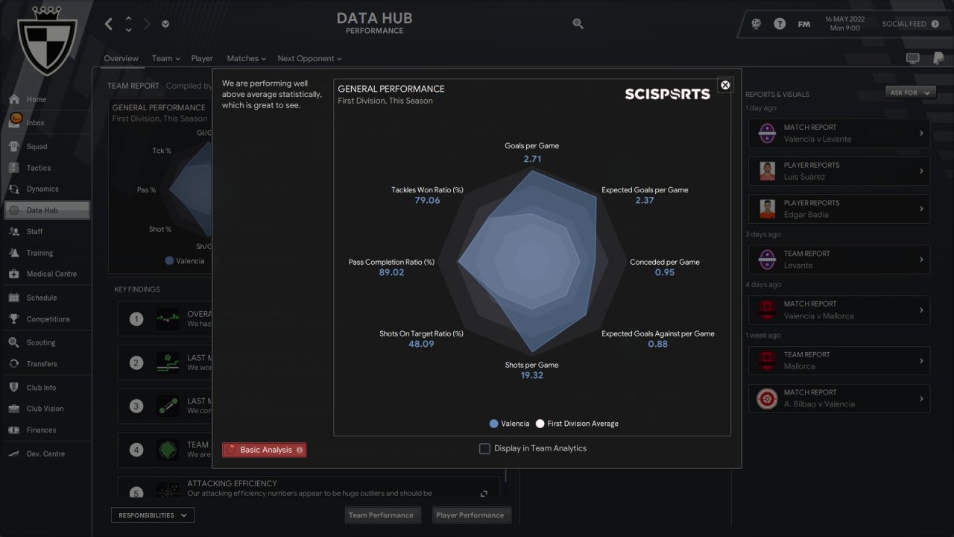Click the Valencia blue legend swatch in popup
The height and width of the screenshot is (537, 954).
(493, 424)
